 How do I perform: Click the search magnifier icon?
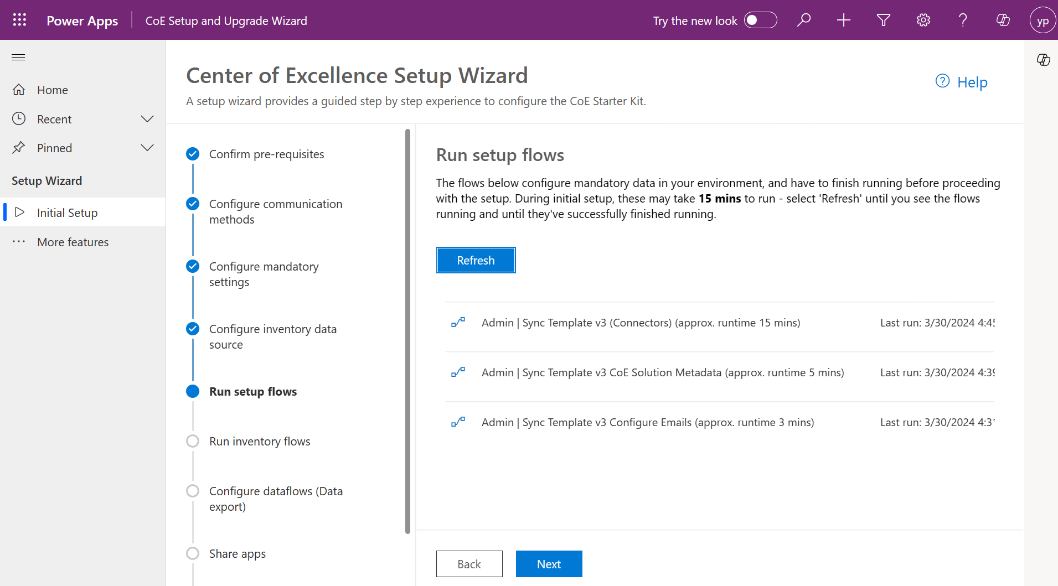click(x=803, y=20)
